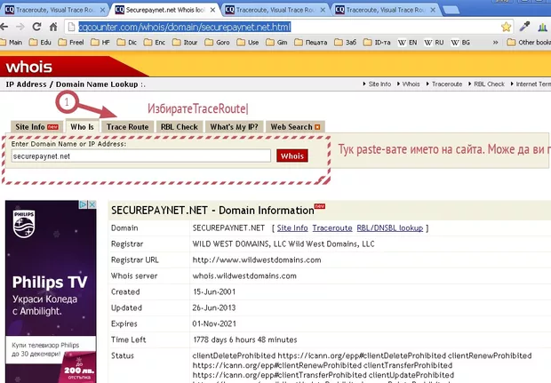551x383 pixels.
Task: Open the Freel bookmarks folder
Action: pos(71,43)
